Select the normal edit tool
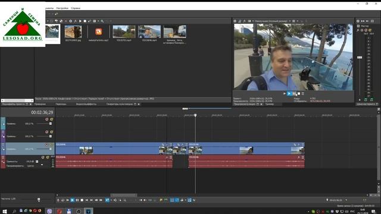Image resolution: width=381 pixels, height=214 pixels. (x=107, y=200)
